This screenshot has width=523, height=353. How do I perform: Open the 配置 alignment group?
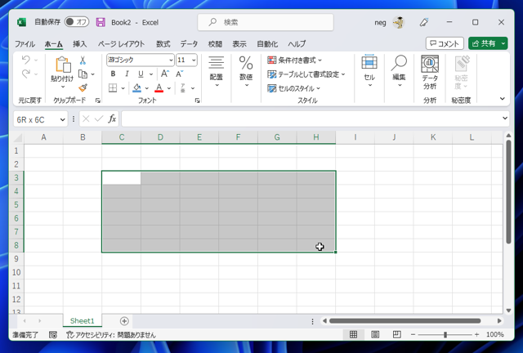(216, 71)
